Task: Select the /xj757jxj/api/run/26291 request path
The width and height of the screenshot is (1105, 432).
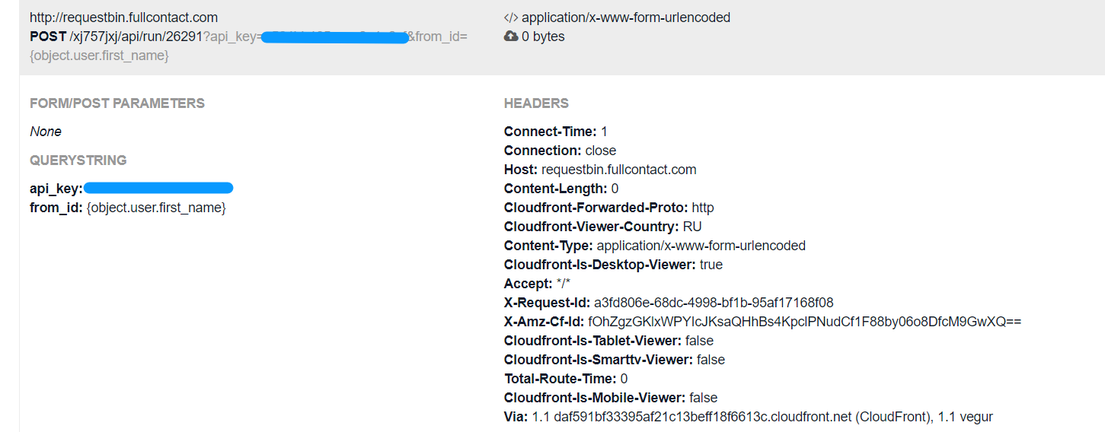Action: coord(136,37)
